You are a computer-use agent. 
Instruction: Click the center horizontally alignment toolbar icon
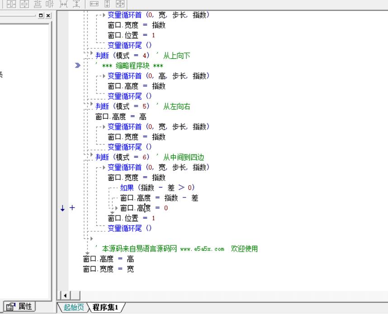coord(11,4)
